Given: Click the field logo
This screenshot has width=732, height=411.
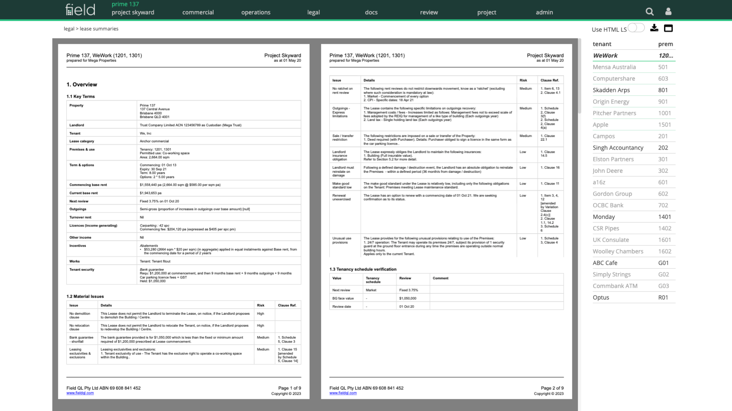Looking at the screenshot, I should point(80,10).
